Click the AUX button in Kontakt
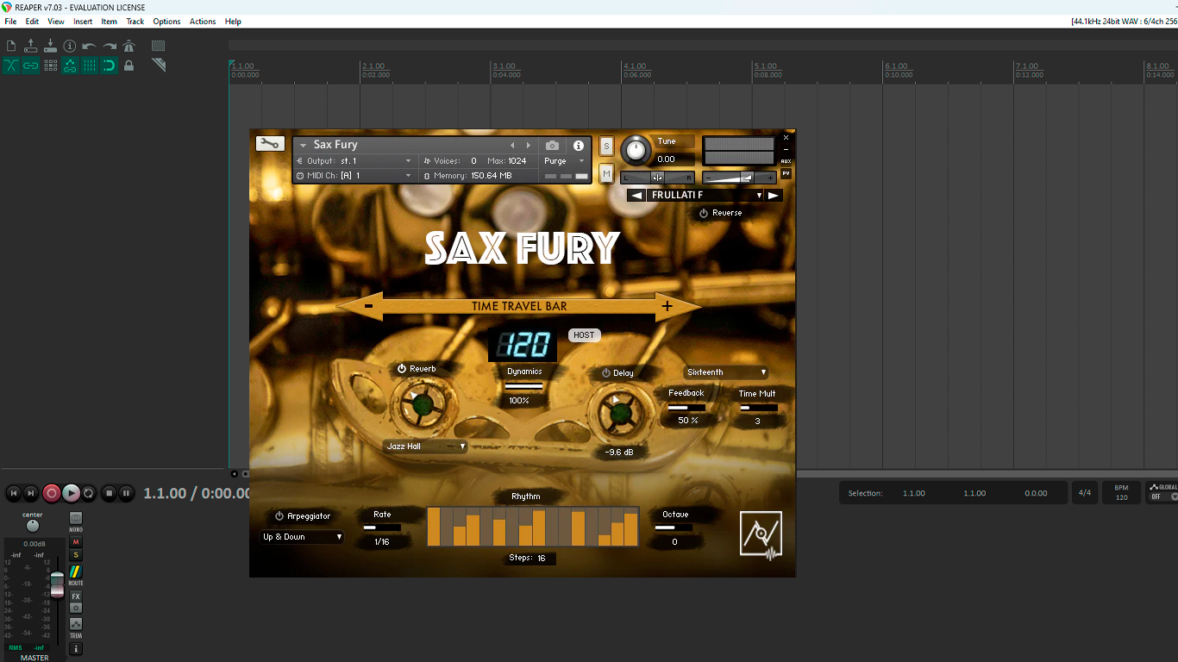This screenshot has width=1178, height=662. pos(786,161)
